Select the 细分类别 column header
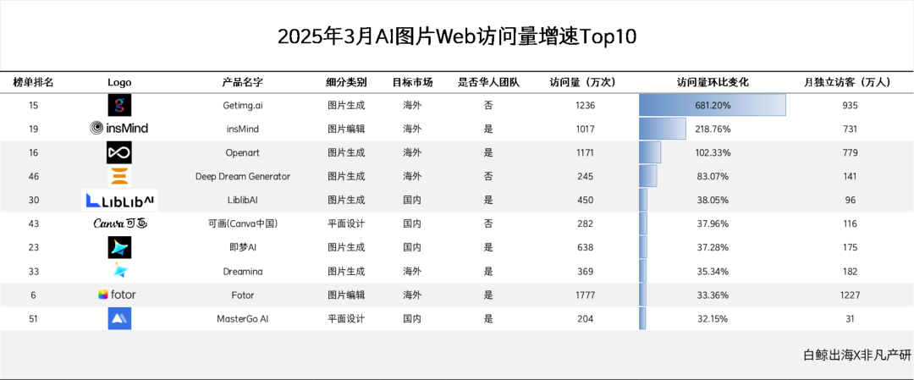914x380 pixels. [345, 82]
